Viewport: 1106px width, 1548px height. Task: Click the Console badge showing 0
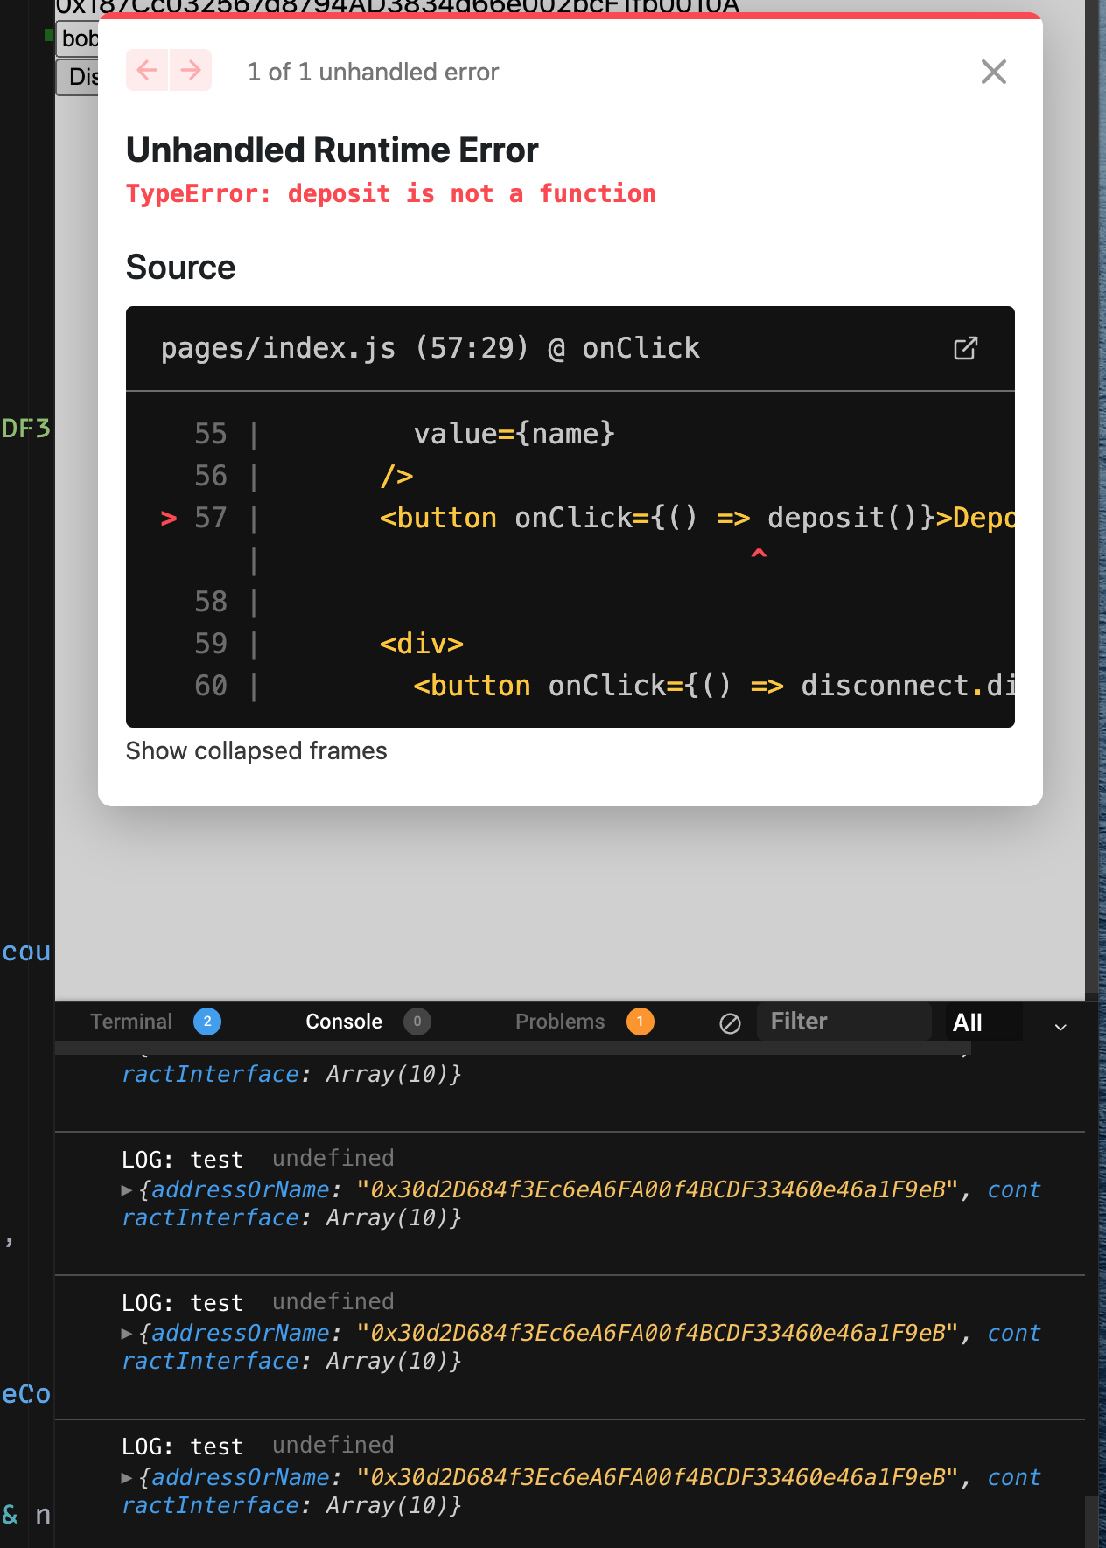(417, 1022)
